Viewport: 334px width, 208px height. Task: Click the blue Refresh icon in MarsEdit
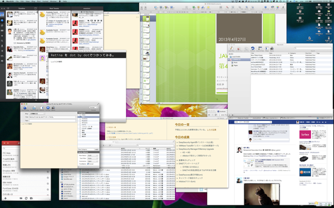tap(253, 49)
